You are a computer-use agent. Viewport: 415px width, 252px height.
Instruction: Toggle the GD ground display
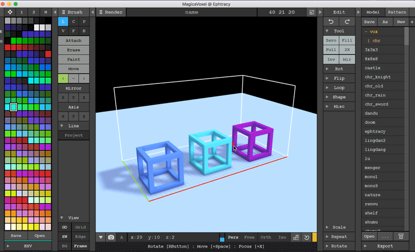pyautogui.click(x=64, y=227)
